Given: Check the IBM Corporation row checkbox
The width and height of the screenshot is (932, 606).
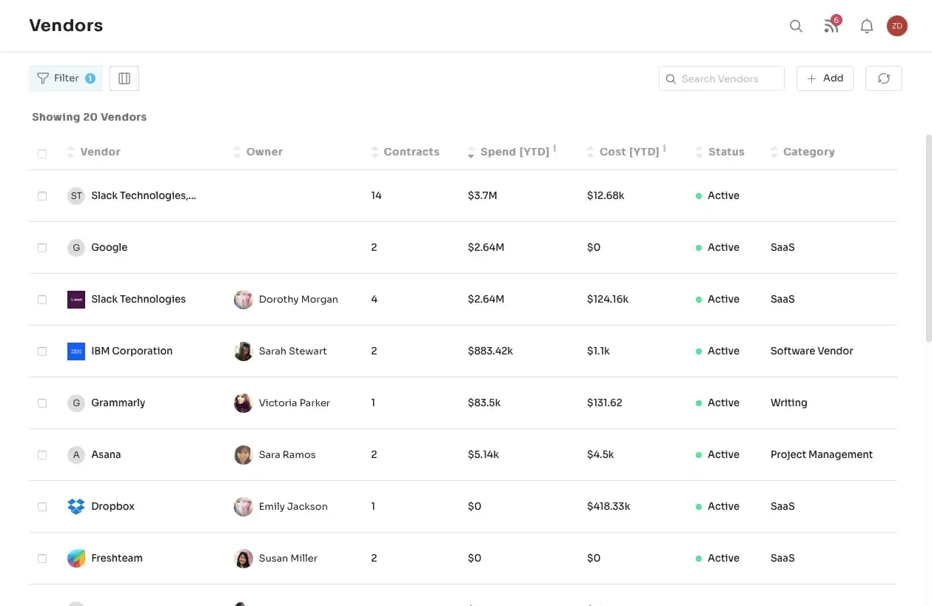Looking at the screenshot, I should [42, 351].
